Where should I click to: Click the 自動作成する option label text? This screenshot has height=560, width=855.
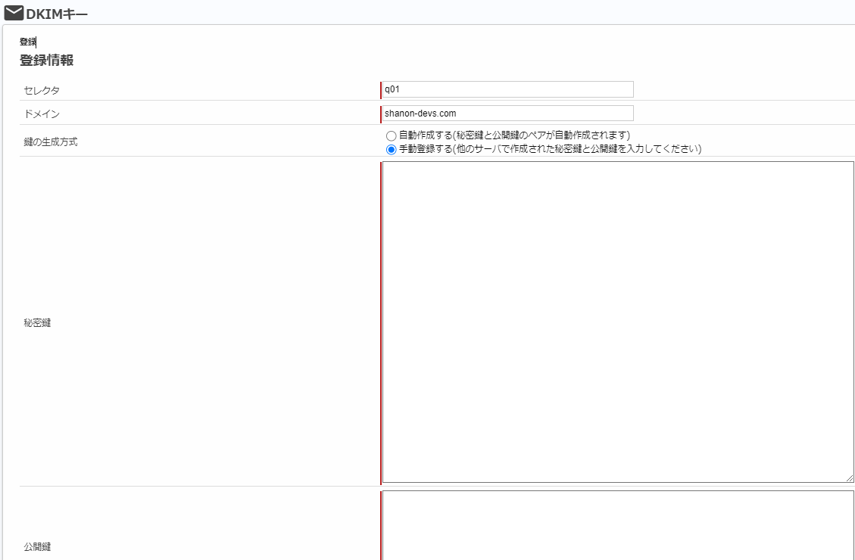pos(515,135)
